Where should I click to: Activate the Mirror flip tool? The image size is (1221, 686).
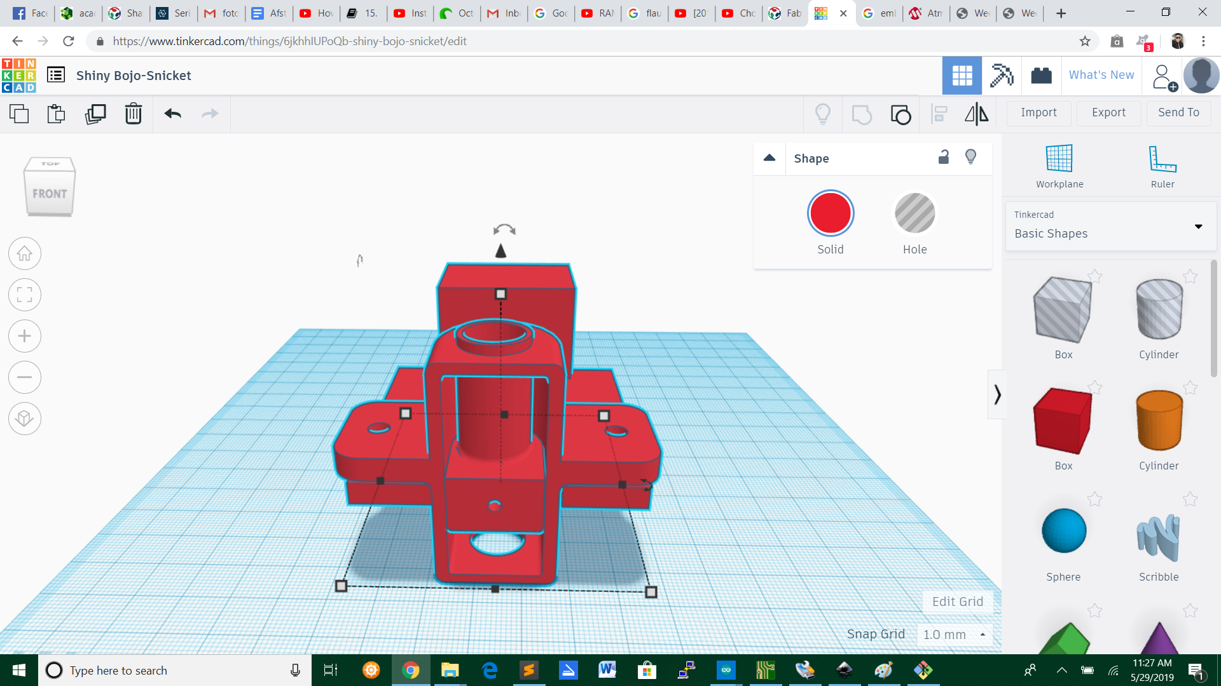[x=977, y=114]
